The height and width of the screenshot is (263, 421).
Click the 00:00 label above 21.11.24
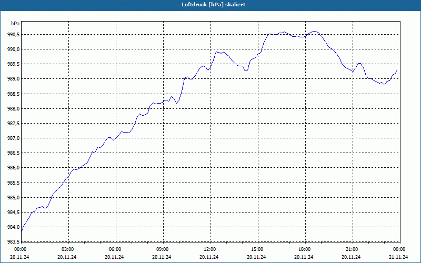[x=400, y=249]
